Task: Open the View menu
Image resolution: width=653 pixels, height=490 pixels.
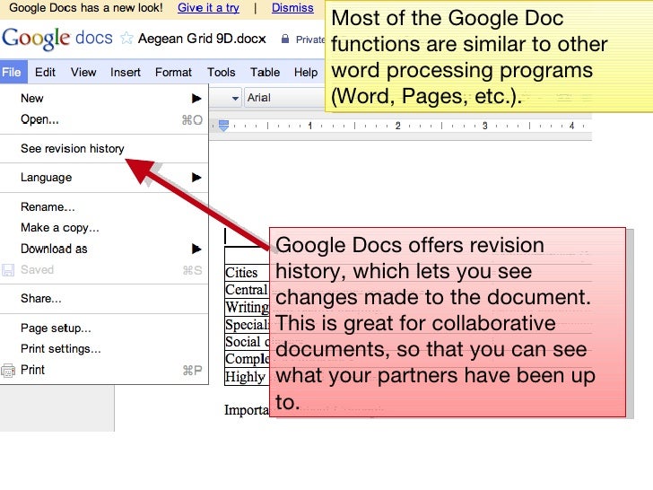Action: 83,72
